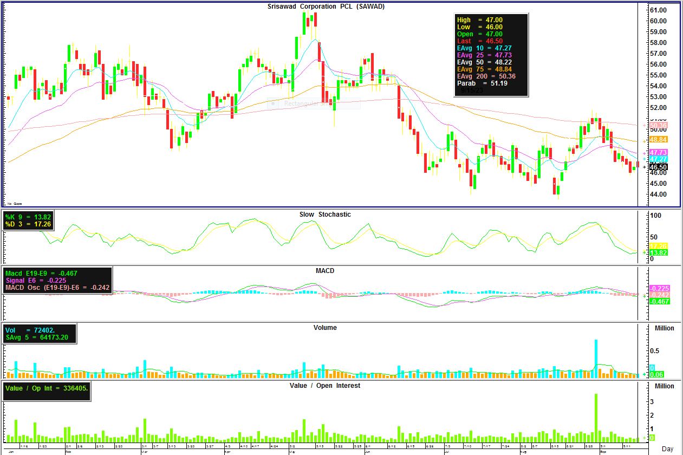Viewport: 683px width, 455px height.
Task: Click the pink 50.36 tag on the price axis
Action: tap(659, 126)
